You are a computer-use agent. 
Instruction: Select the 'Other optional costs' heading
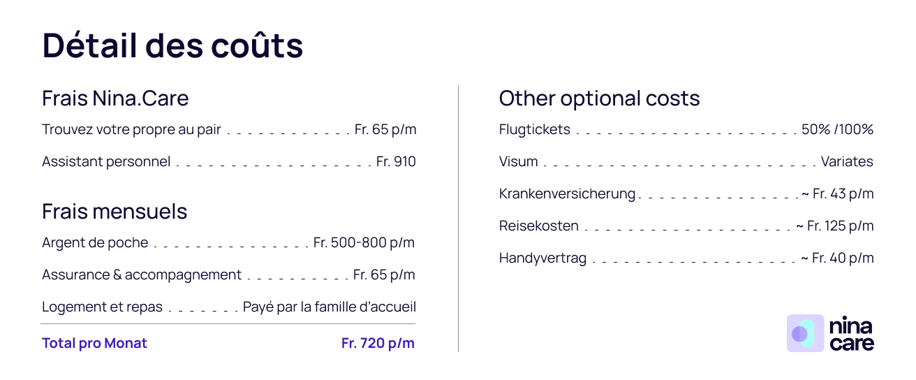click(599, 98)
